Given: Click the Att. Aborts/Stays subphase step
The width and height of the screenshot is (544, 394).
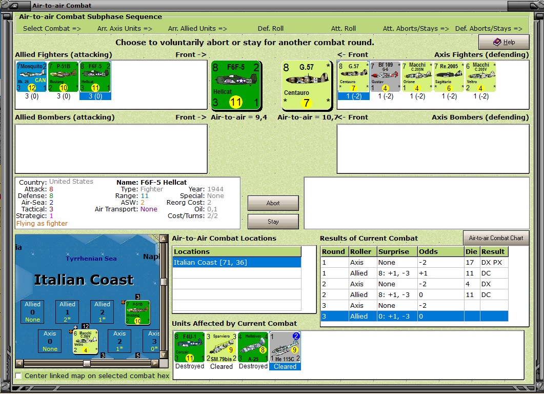Looking at the screenshot, I should 416,28.
